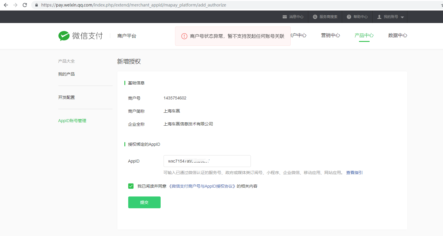The image size is (443, 236).
Task: Click the browser address bar URL
Action: pyautogui.click(x=134, y=5)
